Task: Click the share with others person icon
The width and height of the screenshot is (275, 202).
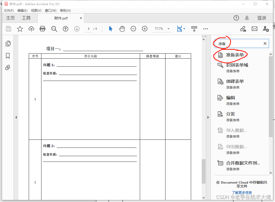Action: (x=266, y=29)
